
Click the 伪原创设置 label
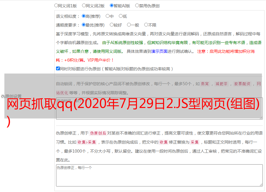(11, 96)
